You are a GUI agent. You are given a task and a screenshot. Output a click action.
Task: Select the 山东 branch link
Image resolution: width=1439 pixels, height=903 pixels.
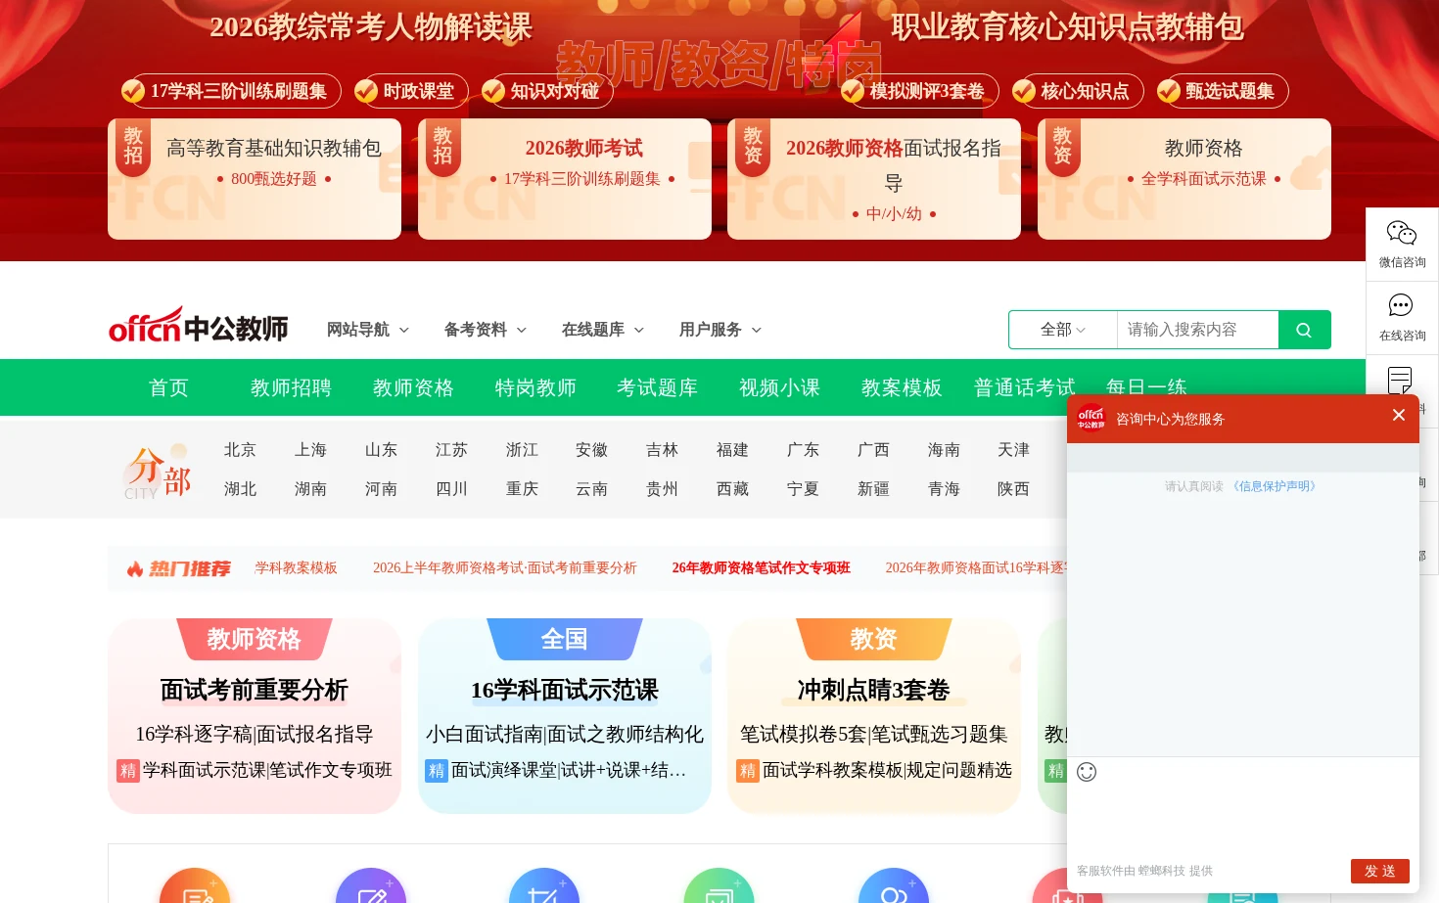pyautogui.click(x=381, y=449)
